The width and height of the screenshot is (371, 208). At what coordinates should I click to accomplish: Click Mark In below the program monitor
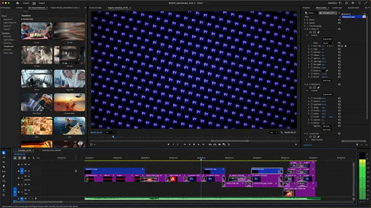173,144
